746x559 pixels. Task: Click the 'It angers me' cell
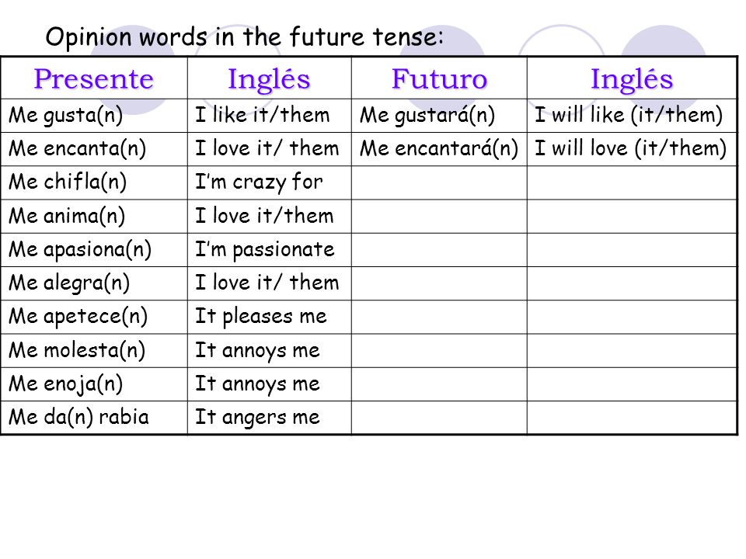[x=270, y=418]
